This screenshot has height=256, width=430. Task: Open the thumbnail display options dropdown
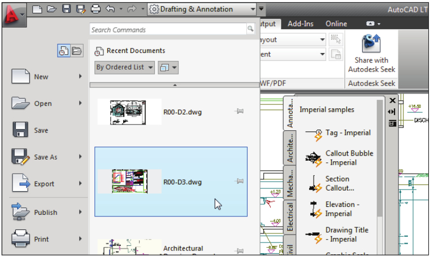coord(168,67)
